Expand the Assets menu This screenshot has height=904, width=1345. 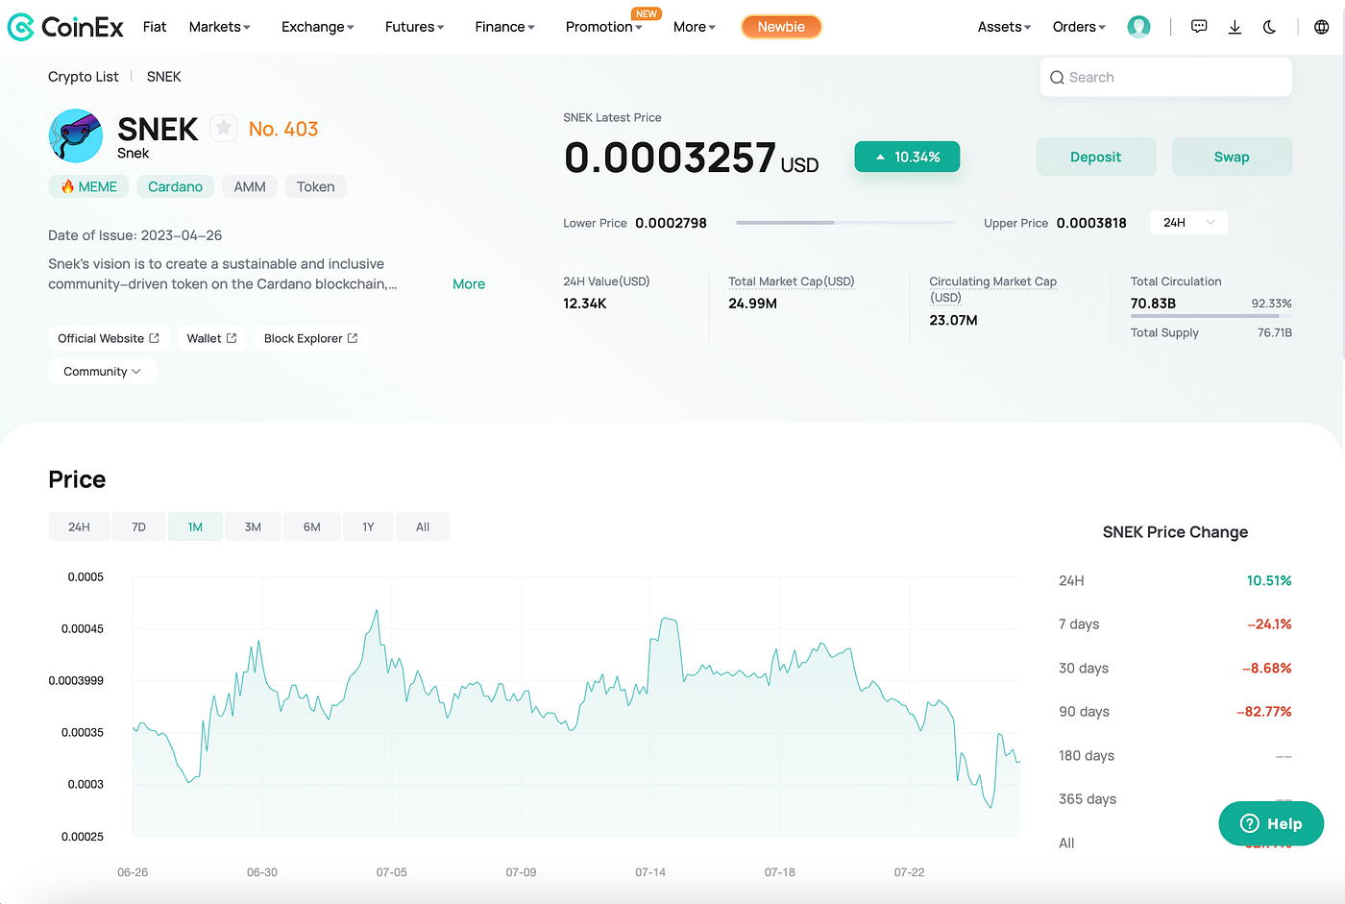tap(1004, 27)
